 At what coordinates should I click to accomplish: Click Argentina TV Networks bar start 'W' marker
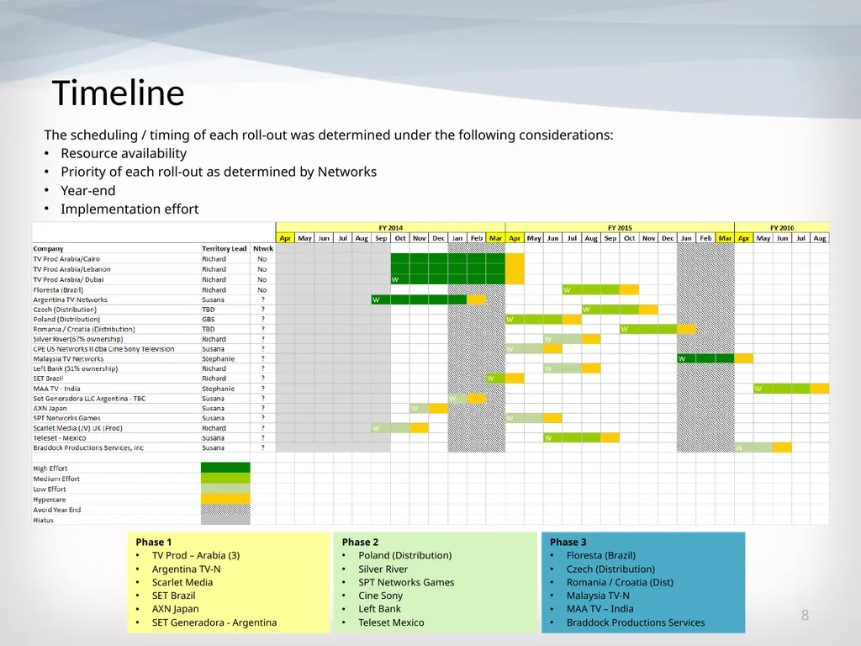coord(376,300)
